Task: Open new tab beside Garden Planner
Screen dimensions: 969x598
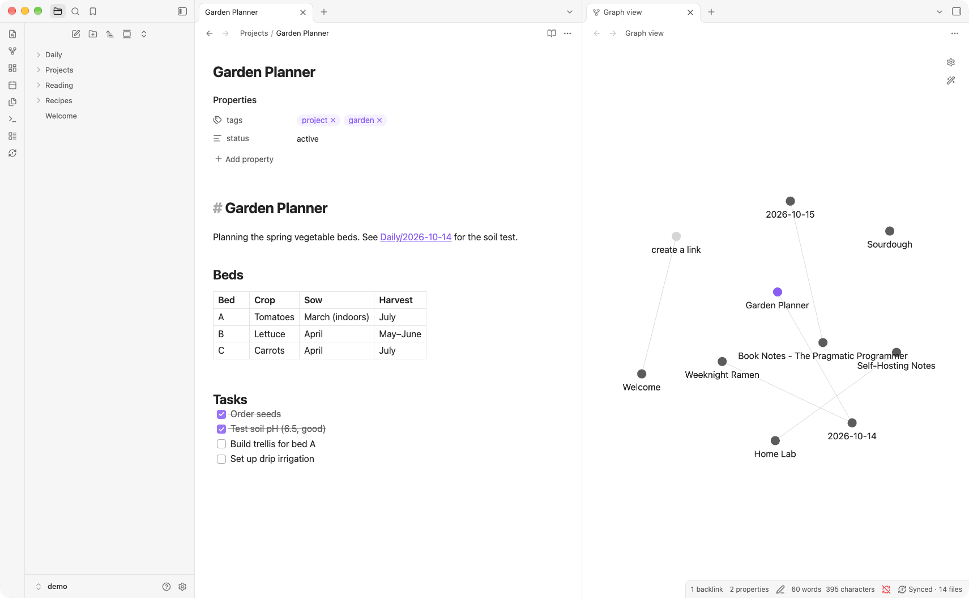Action: [324, 12]
